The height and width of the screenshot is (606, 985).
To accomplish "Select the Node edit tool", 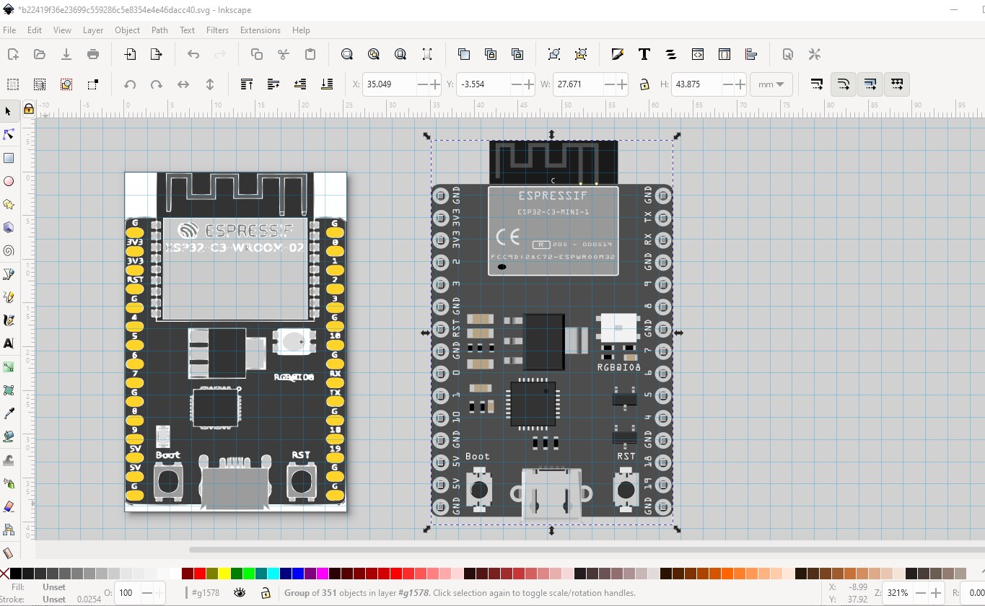I will point(9,135).
